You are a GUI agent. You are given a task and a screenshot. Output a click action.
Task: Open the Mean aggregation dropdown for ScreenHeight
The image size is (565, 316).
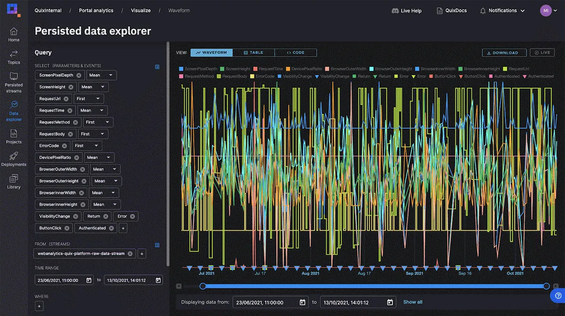pos(93,87)
